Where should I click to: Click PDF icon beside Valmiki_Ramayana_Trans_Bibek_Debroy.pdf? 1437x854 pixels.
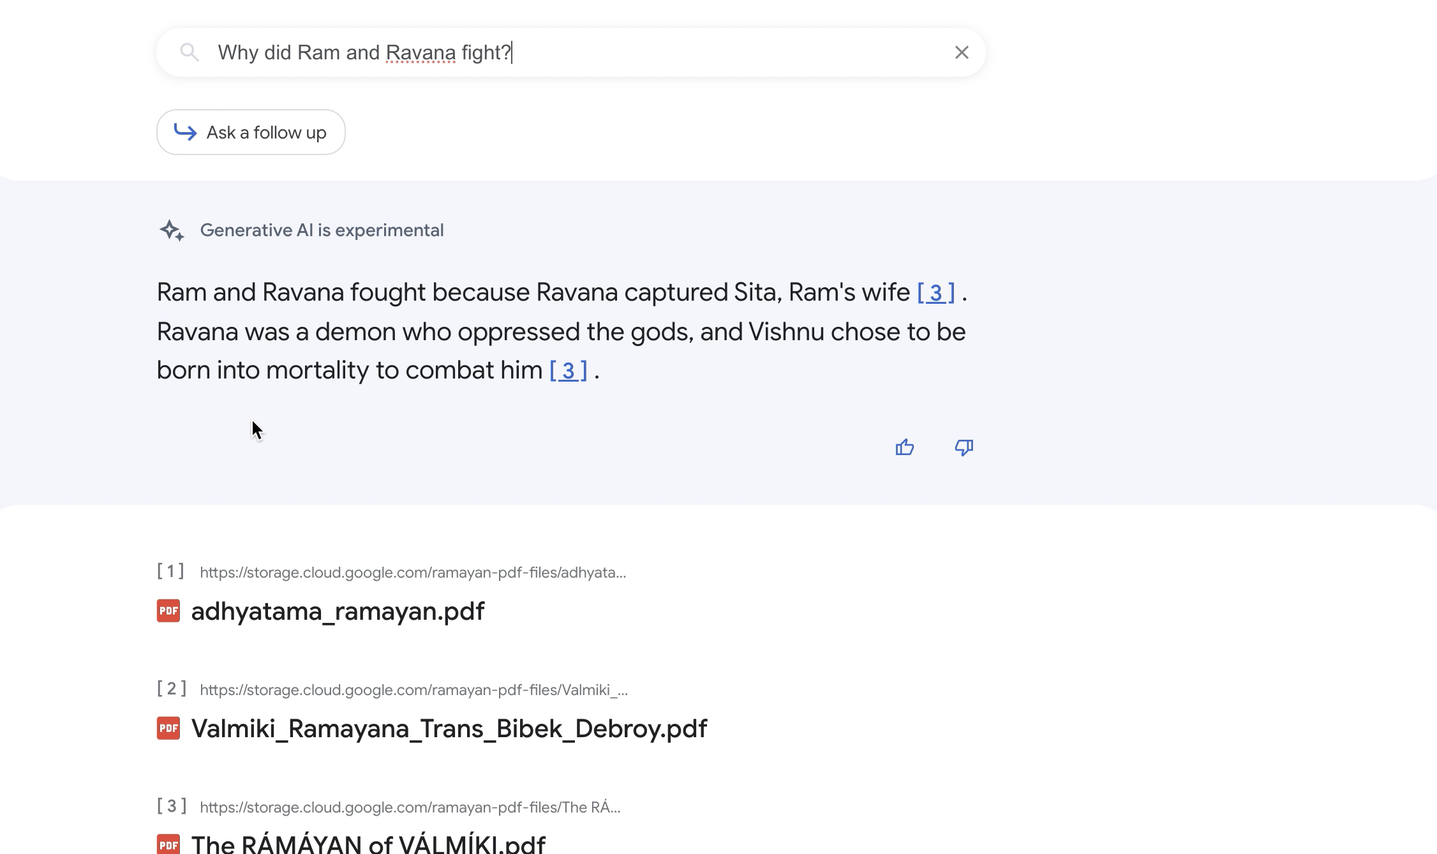click(x=168, y=728)
